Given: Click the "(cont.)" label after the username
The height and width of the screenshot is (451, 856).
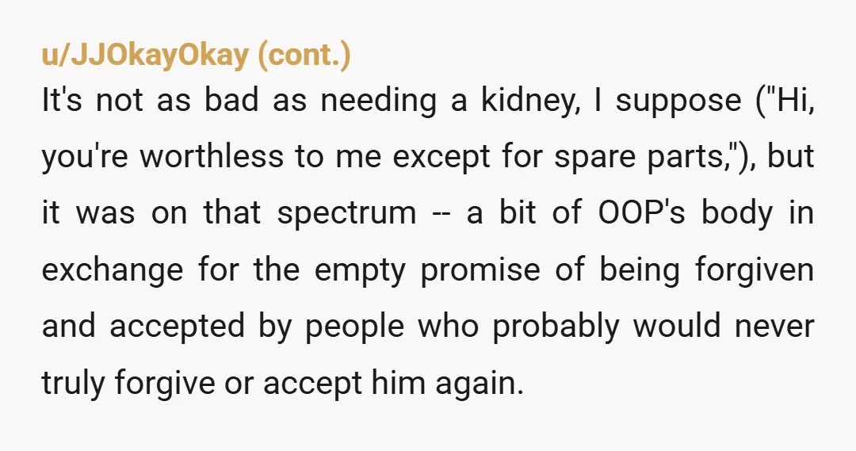Looking at the screenshot, I should 304,55.
